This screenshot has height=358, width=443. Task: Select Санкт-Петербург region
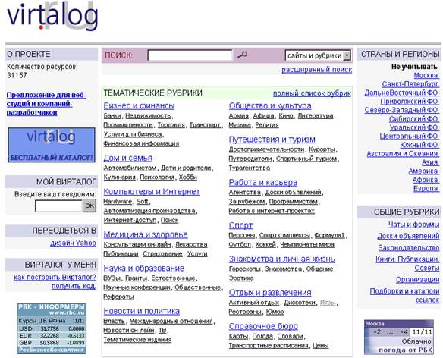(x=410, y=84)
